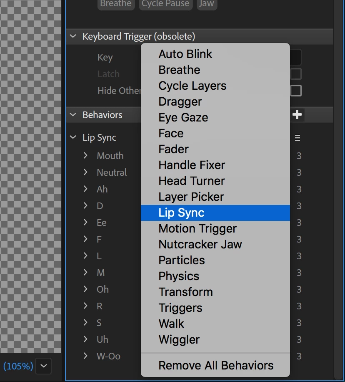
Task: Click the Lip Sync behavior title
Action: (x=100, y=138)
